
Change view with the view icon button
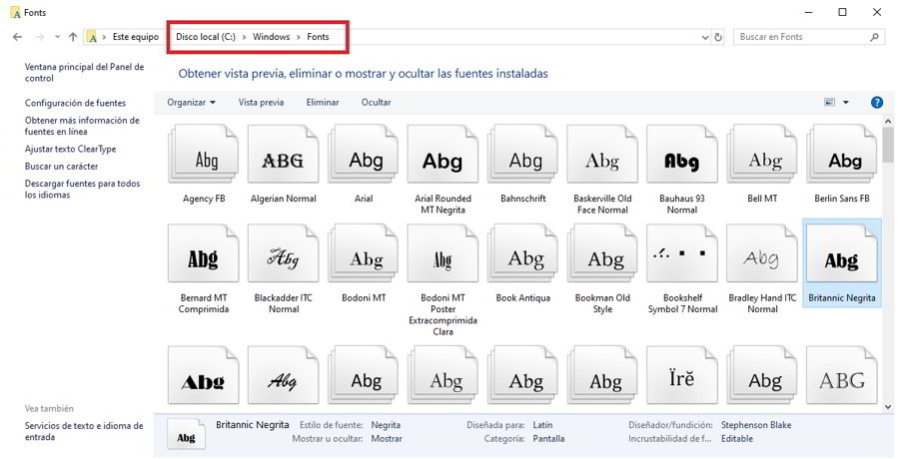pos(829,103)
